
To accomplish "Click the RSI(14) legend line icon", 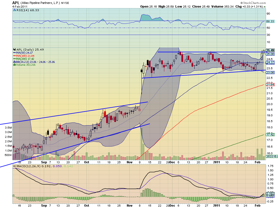I will (15, 10).
